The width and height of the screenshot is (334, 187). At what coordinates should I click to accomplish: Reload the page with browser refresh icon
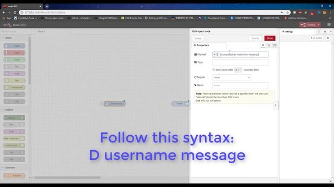coord(15,12)
